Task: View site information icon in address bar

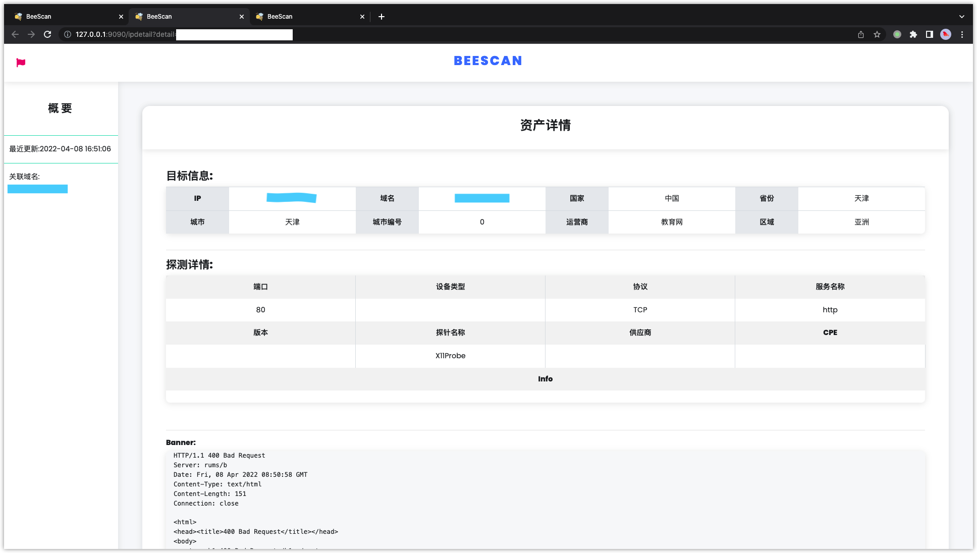Action: pyautogui.click(x=68, y=34)
